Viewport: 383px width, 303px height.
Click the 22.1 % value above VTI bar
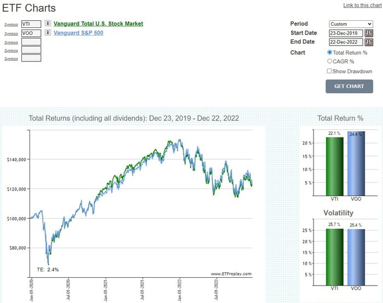click(x=334, y=133)
